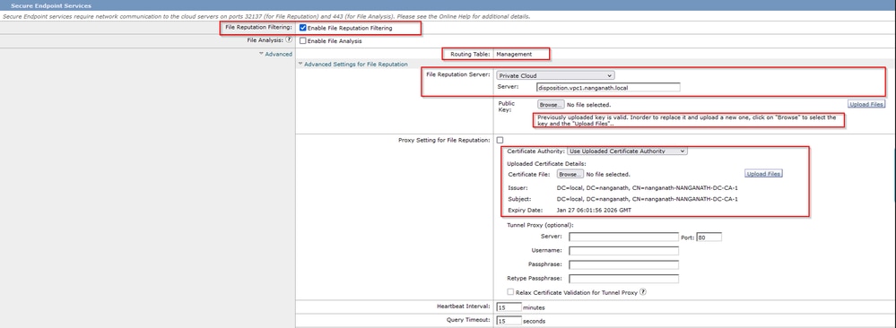This screenshot has height=328, width=896.
Task: Click the 'Previously uploaded key is valid' message
Action: click(x=687, y=120)
